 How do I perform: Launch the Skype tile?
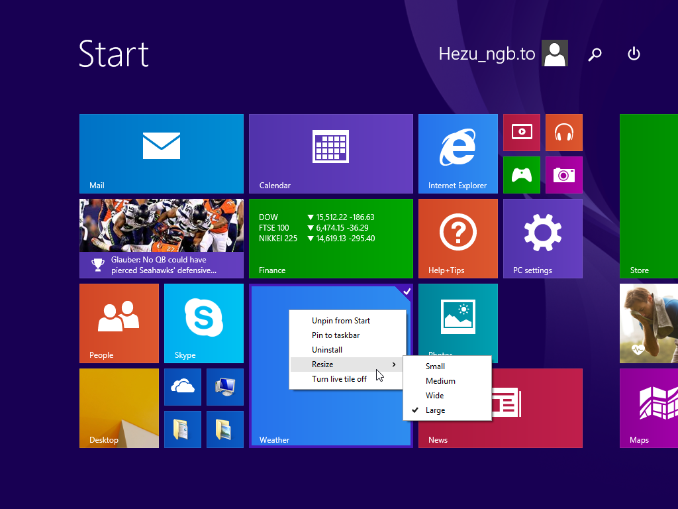tap(203, 323)
